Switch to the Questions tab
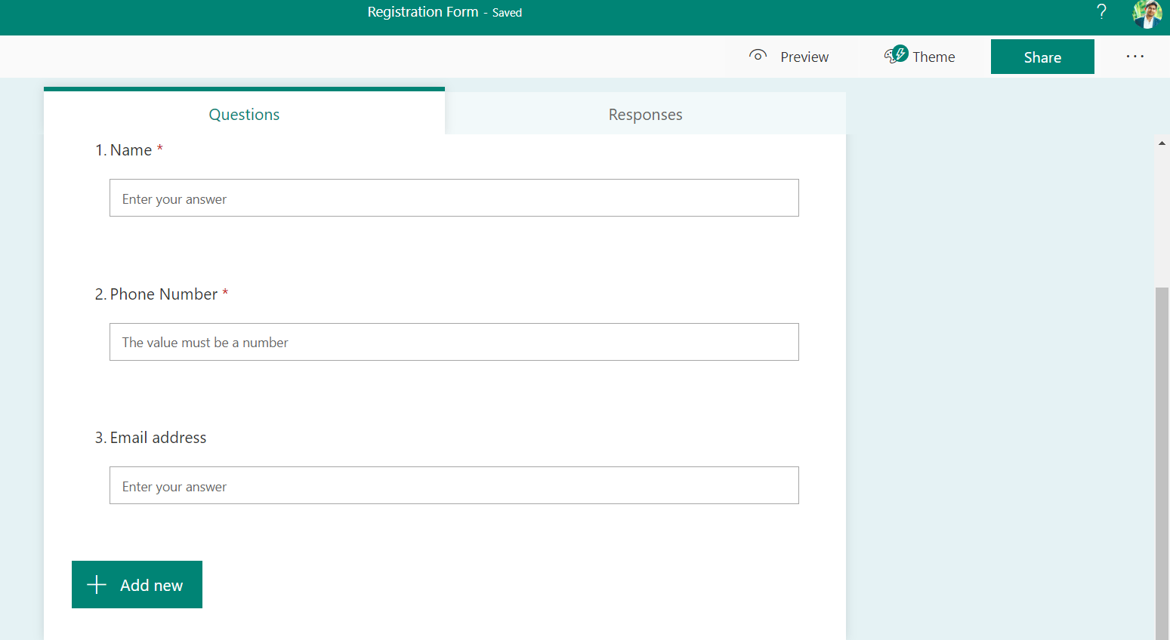Viewport: 1170px width, 640px height. 244,112
